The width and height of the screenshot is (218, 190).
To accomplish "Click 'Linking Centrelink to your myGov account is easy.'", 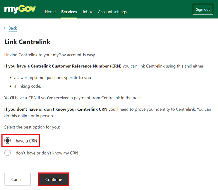I will tap(50, 55).
